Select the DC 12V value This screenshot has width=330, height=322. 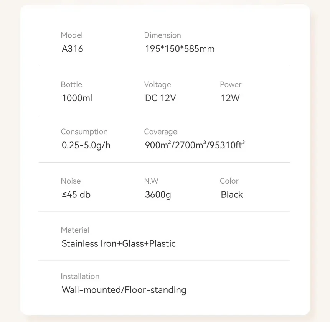(160, 98)
